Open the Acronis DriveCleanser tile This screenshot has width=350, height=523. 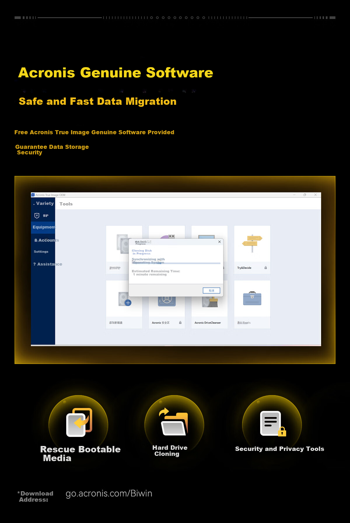coord(209,304)
